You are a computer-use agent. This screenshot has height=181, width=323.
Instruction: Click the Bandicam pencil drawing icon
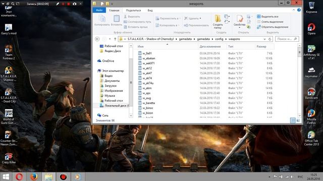tap(58, 4)
